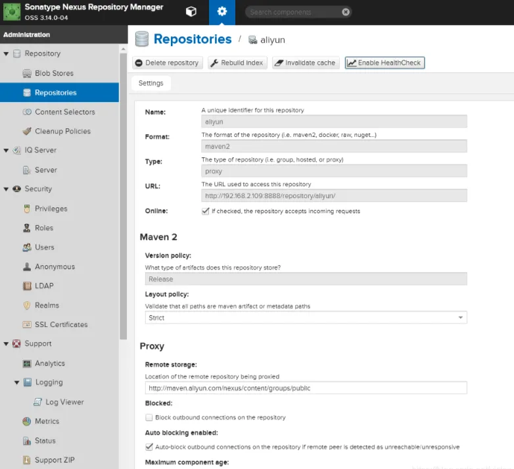Open Repositories in sidebar
Image resolution: width=514 pixels, height=469 pixels.
pos(59,93)
